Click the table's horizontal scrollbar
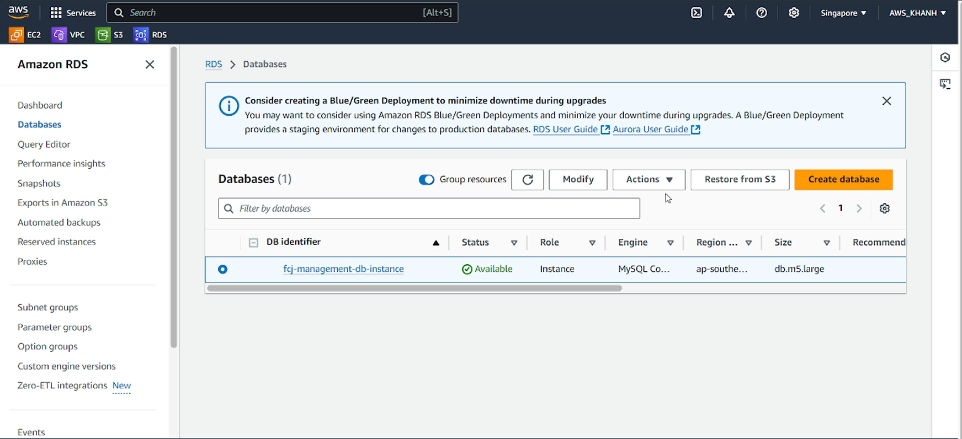This screenshot has width=962, height=439. pos(414,288)
